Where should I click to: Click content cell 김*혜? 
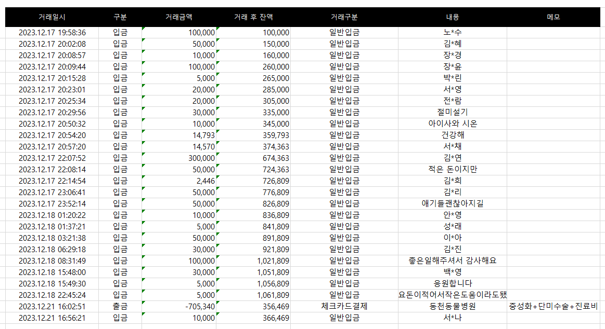pyautogui.click(x=453, y=44)
